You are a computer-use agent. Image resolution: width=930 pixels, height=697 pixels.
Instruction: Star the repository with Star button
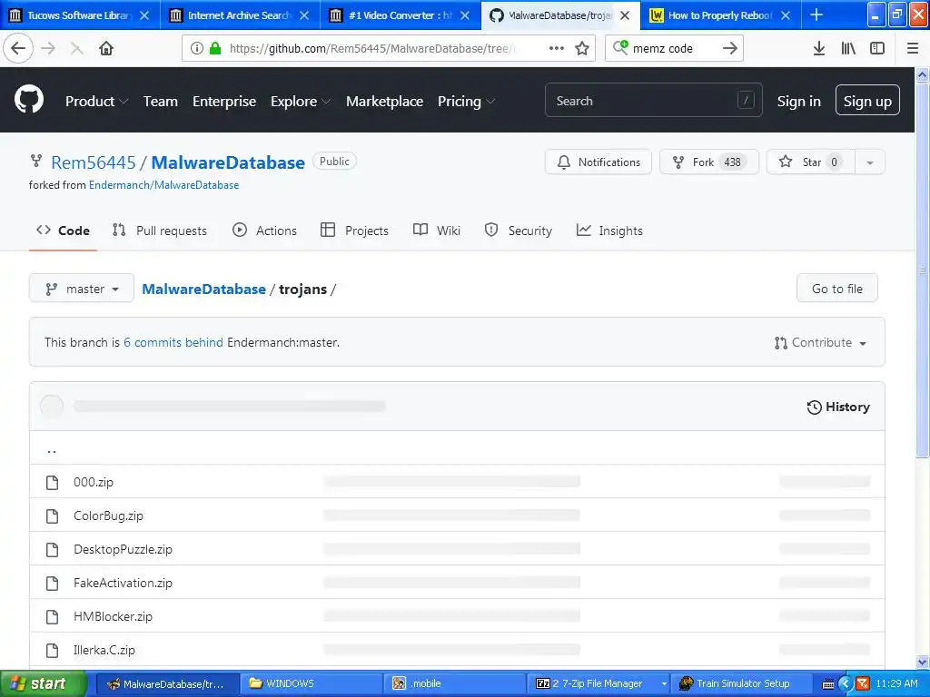click(x=811, y=162)
